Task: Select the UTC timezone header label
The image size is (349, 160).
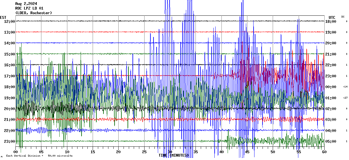Action: (332, 17)
